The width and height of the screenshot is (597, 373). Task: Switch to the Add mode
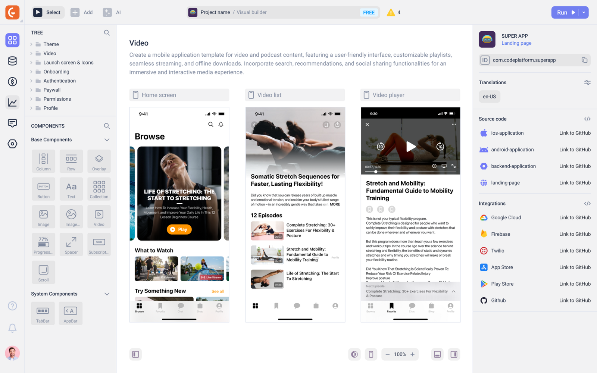coord(82,12)
